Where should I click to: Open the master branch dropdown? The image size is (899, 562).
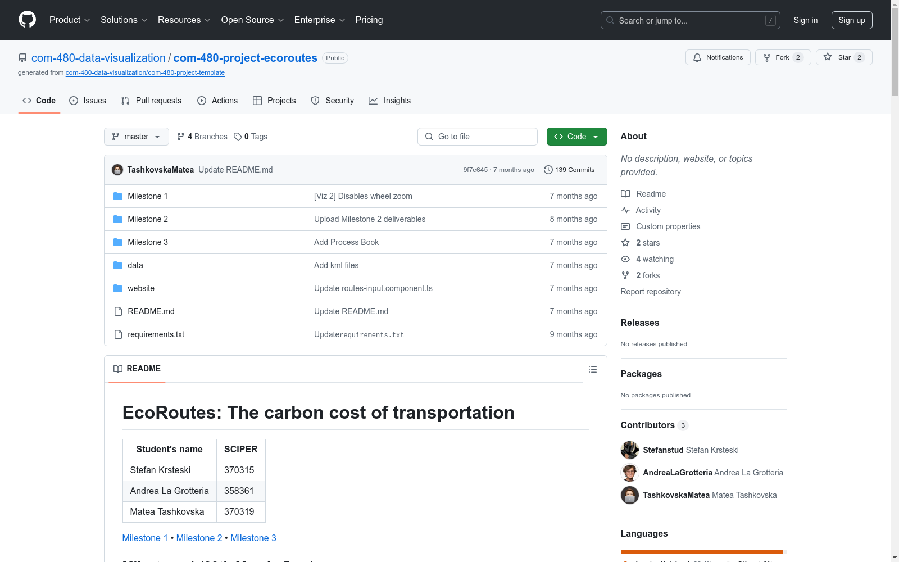pos(137,137)
